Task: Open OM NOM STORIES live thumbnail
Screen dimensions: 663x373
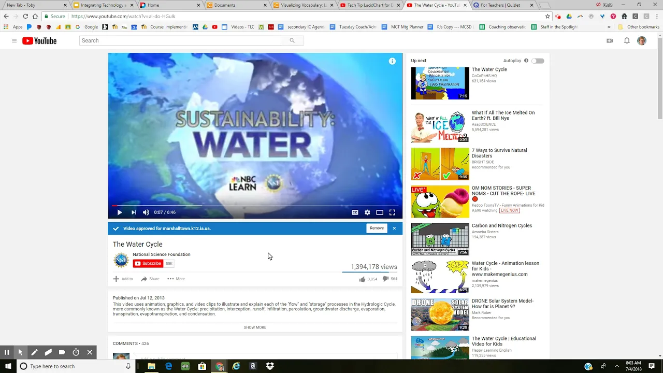Action: click(x=440, y=202)
